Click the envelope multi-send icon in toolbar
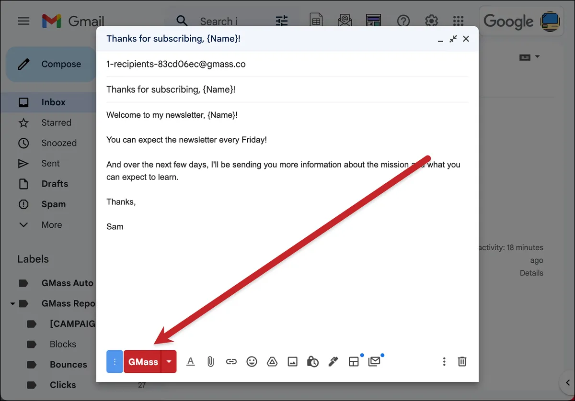This screenshot has height=401, width=575. coord(374,362)
